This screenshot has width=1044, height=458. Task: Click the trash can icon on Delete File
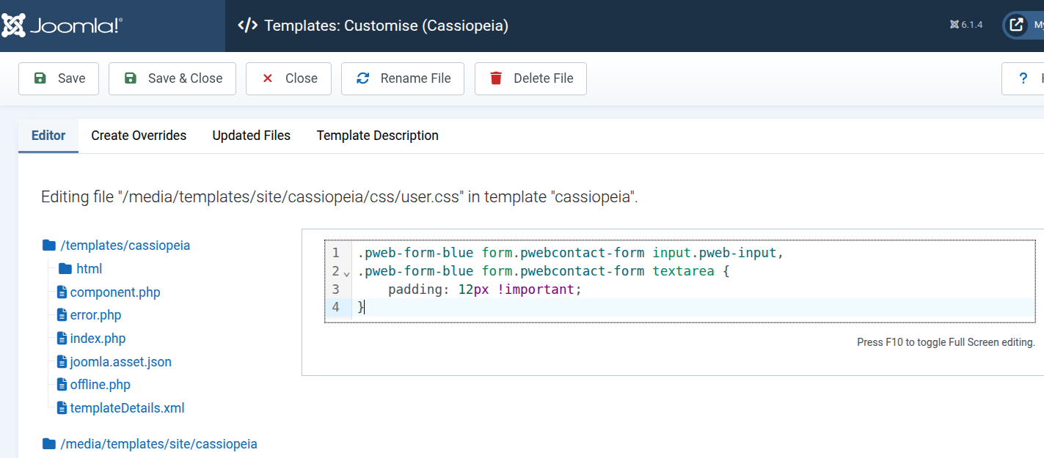coord(496,78)
